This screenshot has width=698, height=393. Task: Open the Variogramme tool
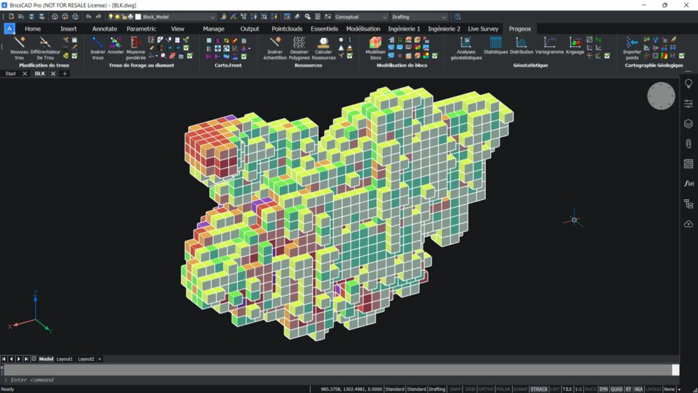(x=549, y=46)
